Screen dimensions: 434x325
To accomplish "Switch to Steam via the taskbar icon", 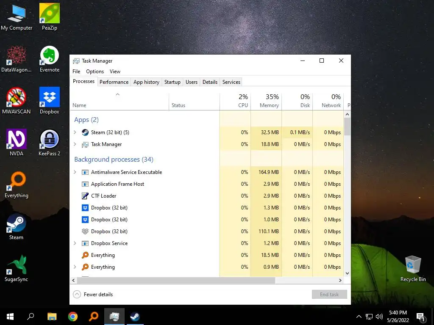I will click(135, 317).
